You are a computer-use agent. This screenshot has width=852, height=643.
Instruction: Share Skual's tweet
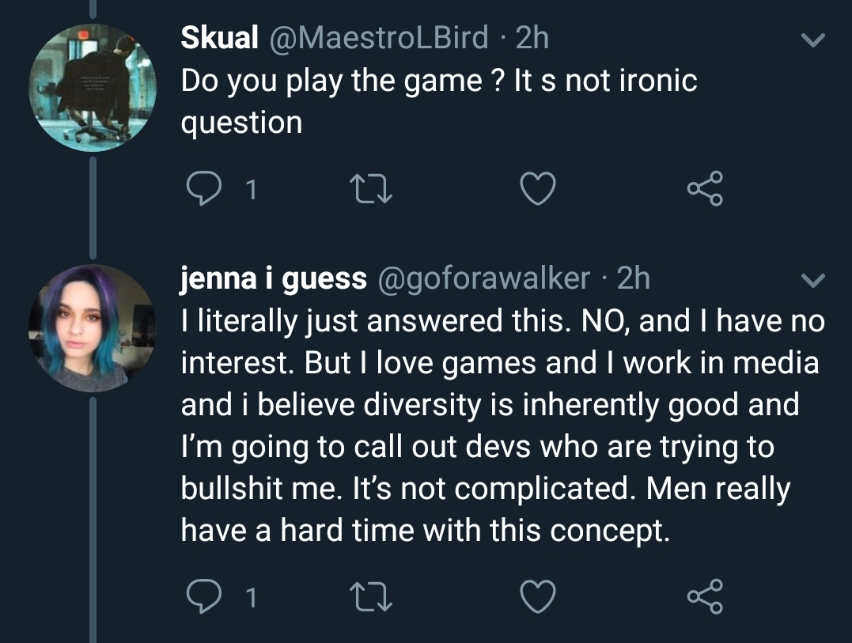coord(705,189)
